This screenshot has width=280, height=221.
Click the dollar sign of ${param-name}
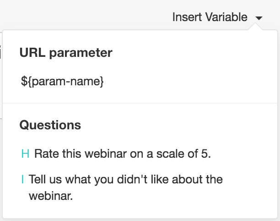pyautogui.click(x=24, y=82)
